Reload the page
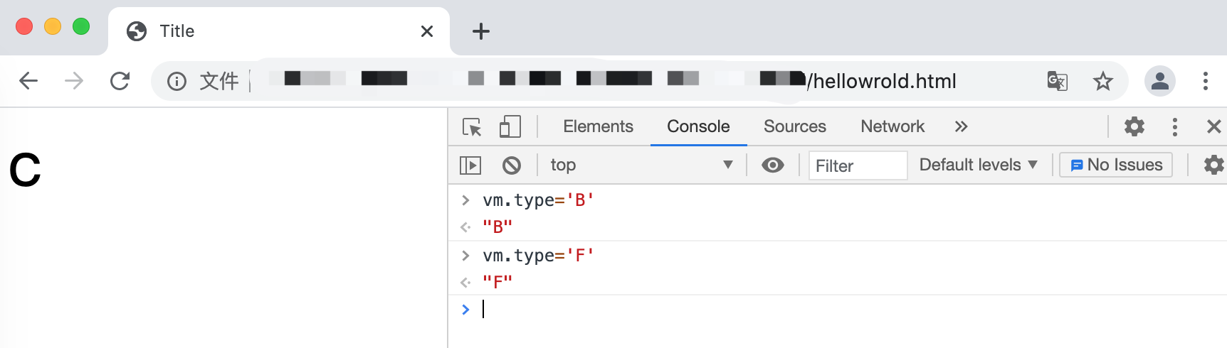This screenshot has height=348, width=1227. [120, 81]
